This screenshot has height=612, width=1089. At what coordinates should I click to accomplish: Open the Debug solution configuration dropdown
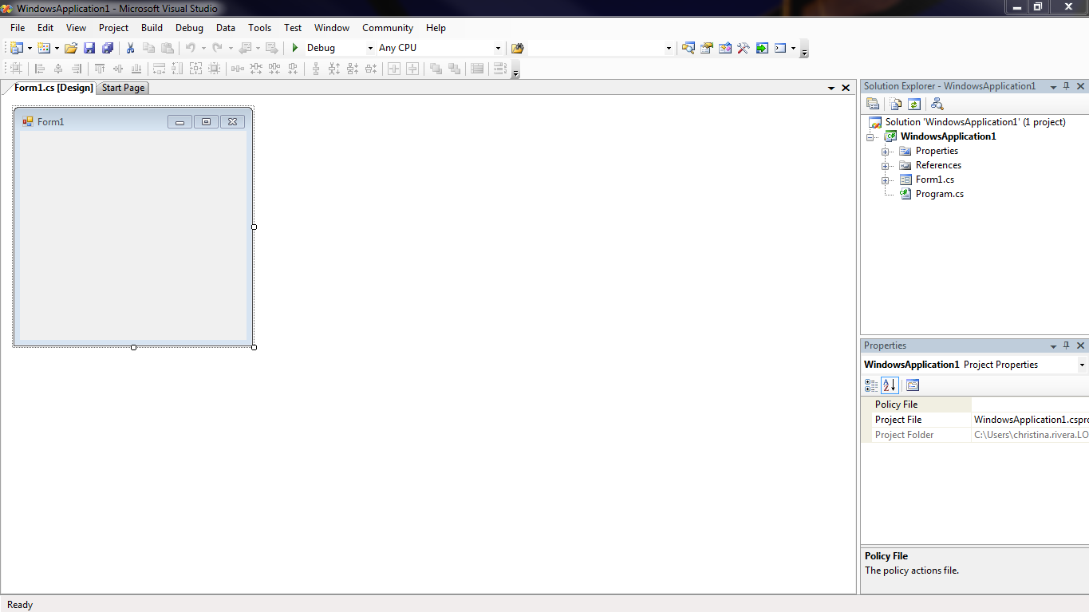(x=370, y=48)
